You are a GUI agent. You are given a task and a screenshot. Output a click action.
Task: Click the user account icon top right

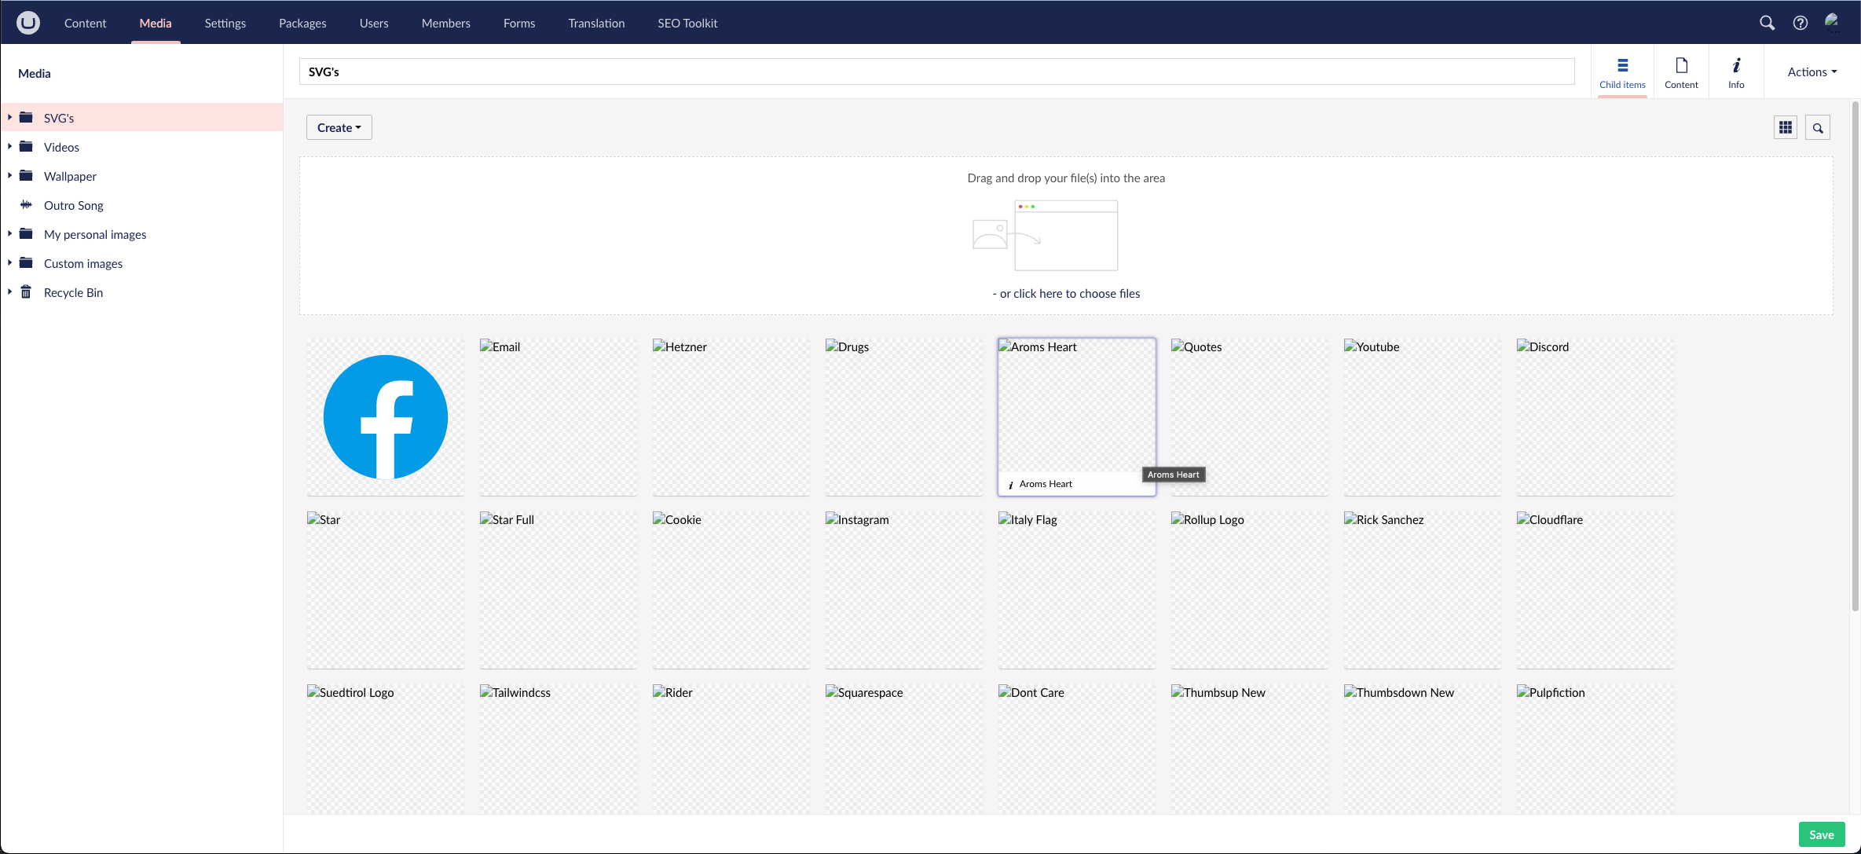coord(1831,21)
